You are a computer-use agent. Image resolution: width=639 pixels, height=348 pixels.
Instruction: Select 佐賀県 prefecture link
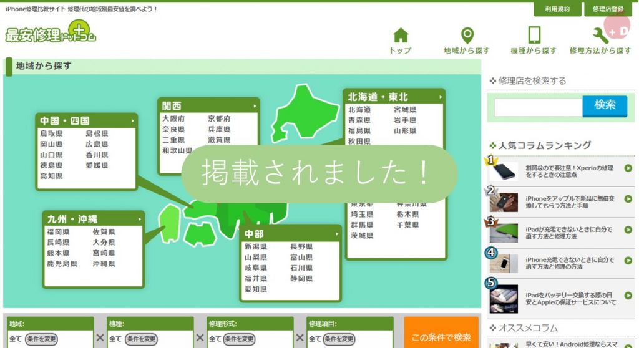click(104, 232)
